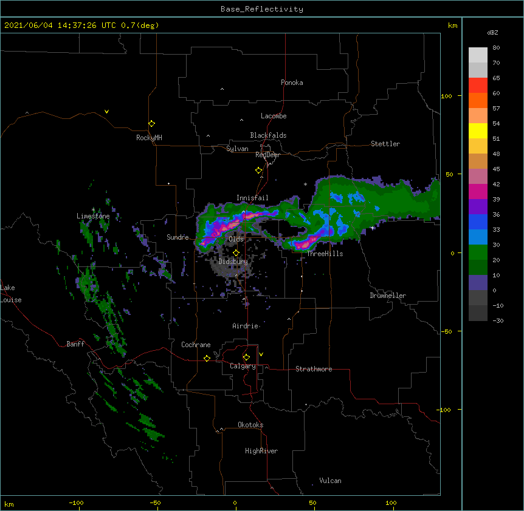Click the -50 tick on the right axis
This screenshot has height=511, width=524.
(446, 331)
